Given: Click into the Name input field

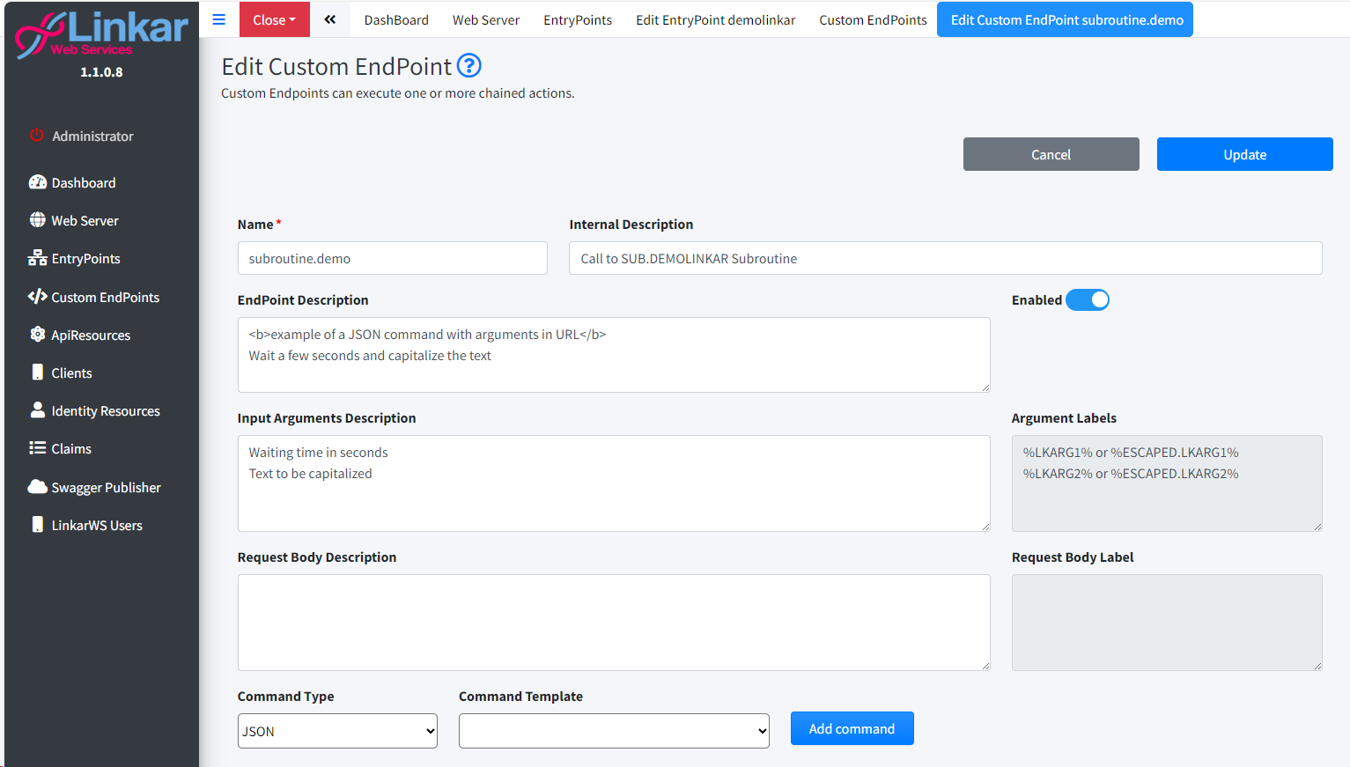Looking at the screenshot, I should 392,258.
